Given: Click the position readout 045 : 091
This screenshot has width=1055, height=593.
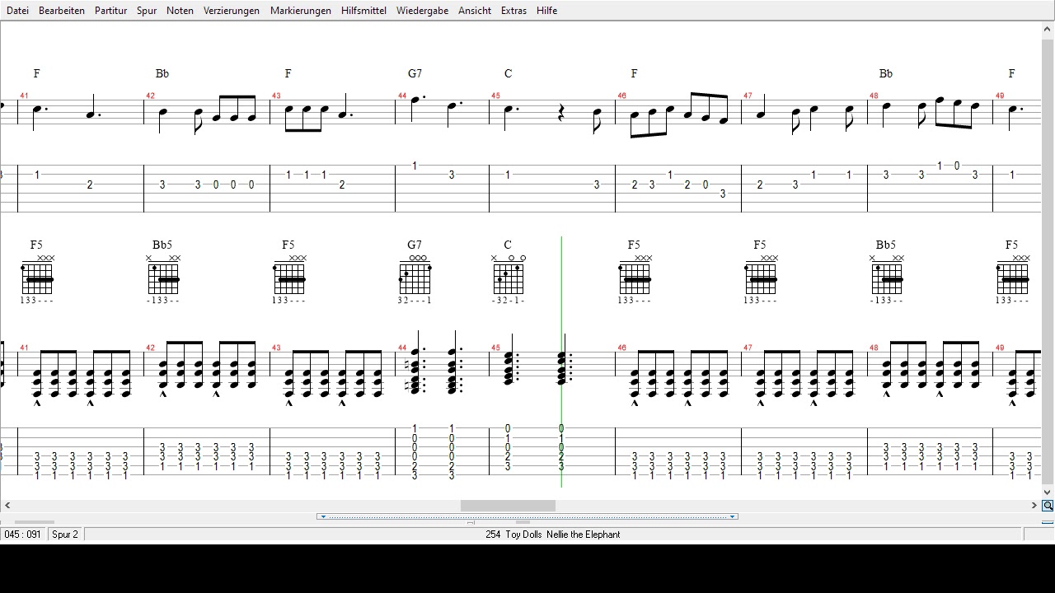Looking at the screenshot, I should click(22, 535).
